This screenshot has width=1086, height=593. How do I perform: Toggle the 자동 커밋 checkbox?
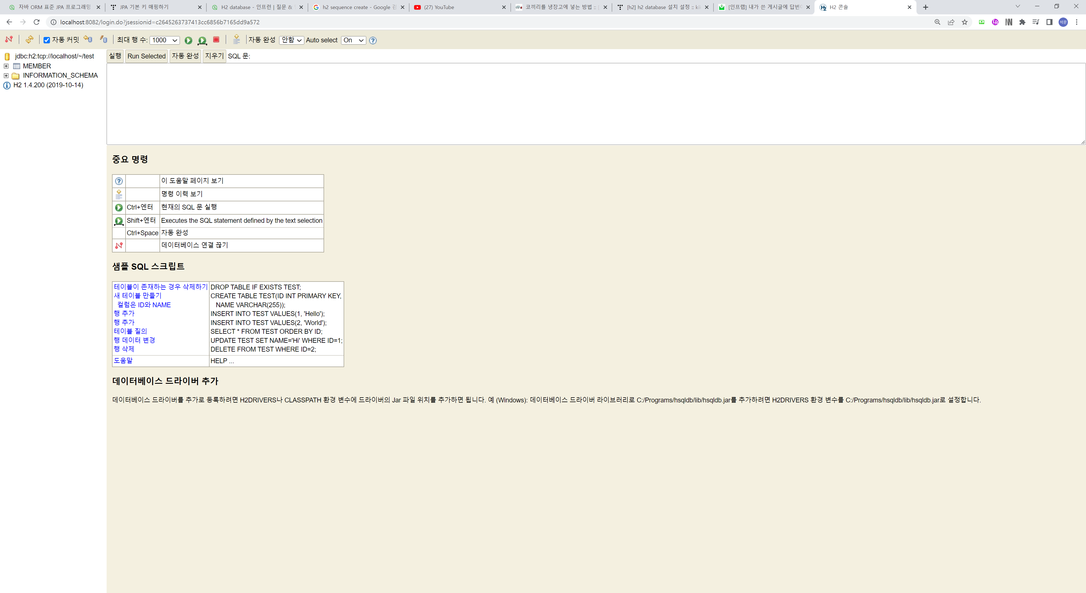tap(47, 40)
